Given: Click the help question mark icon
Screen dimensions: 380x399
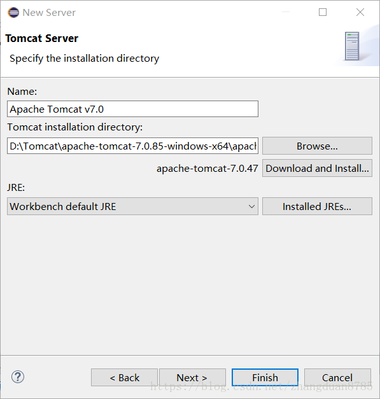Looking at the screenshot, I should [x=18, y=377].
